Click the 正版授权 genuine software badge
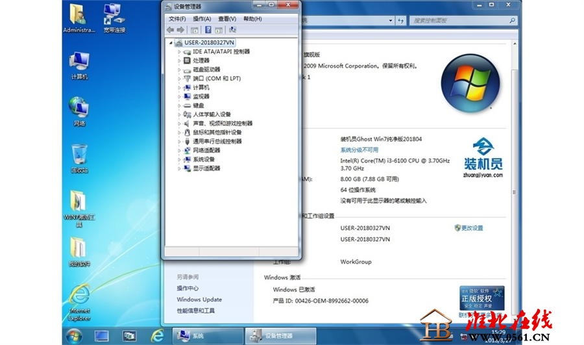Screen dimensions: 584x345 [x=481, y=298]
